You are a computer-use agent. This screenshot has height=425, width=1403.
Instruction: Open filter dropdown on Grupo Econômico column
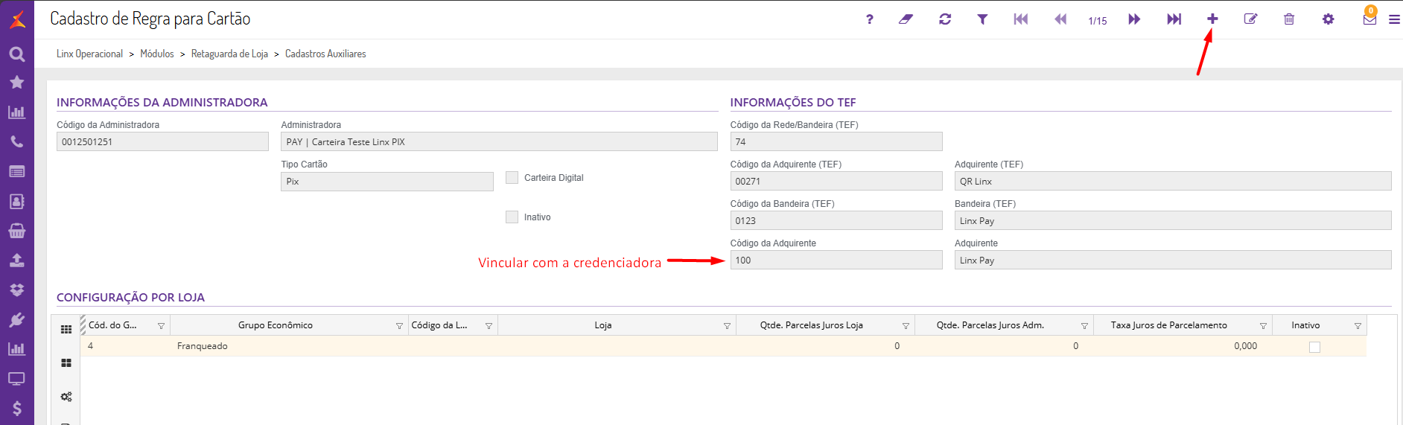pos(399,326)
